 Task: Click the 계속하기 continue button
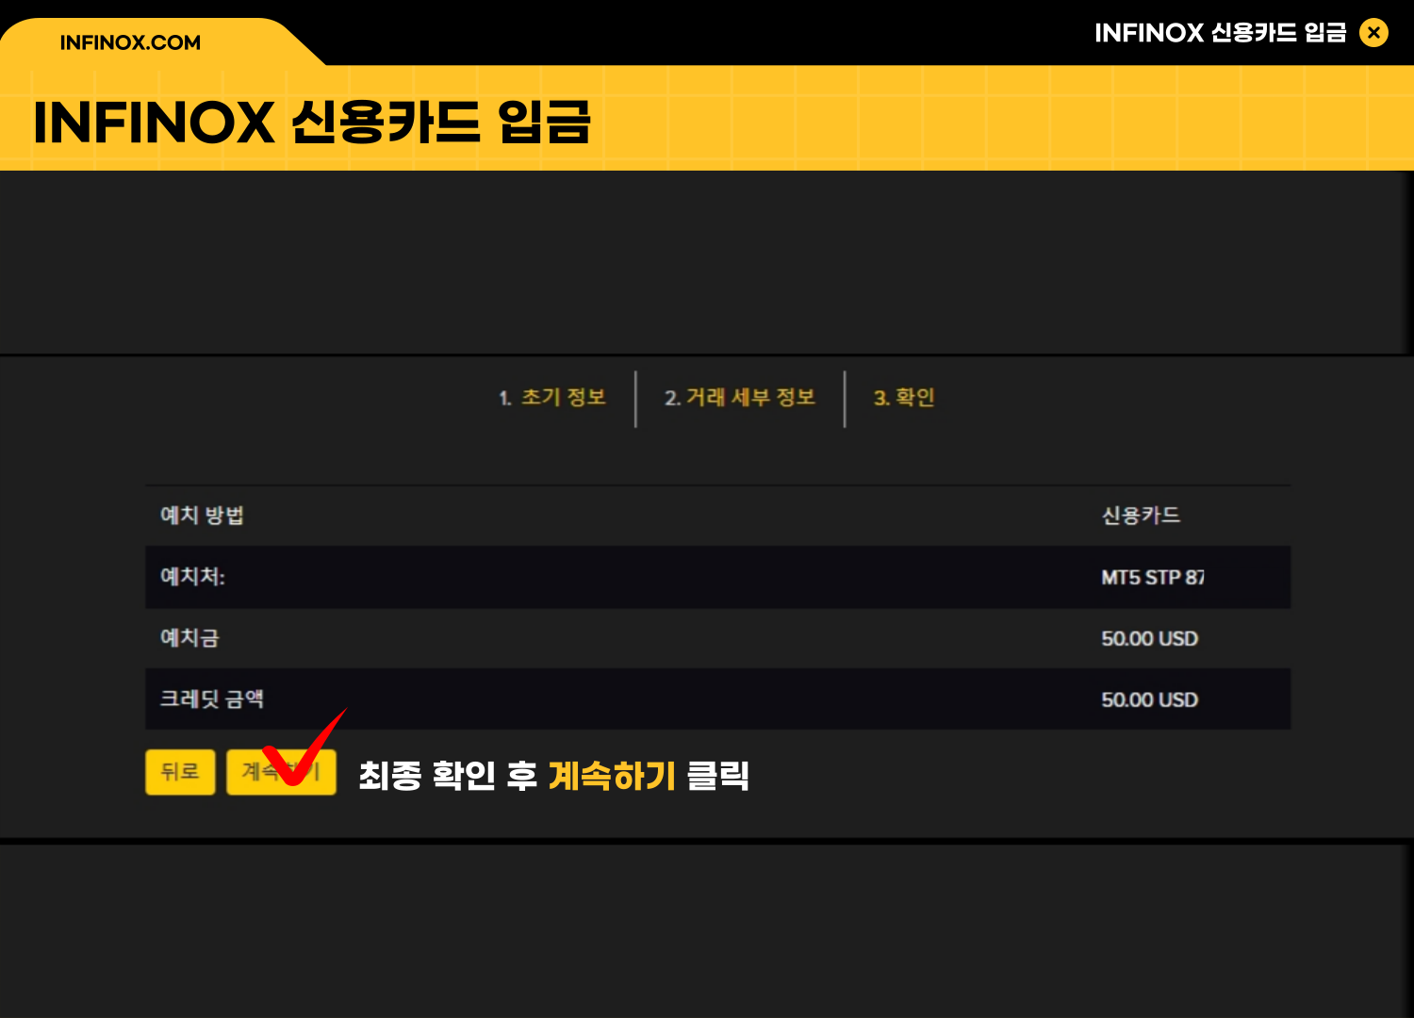click(281, 772)
